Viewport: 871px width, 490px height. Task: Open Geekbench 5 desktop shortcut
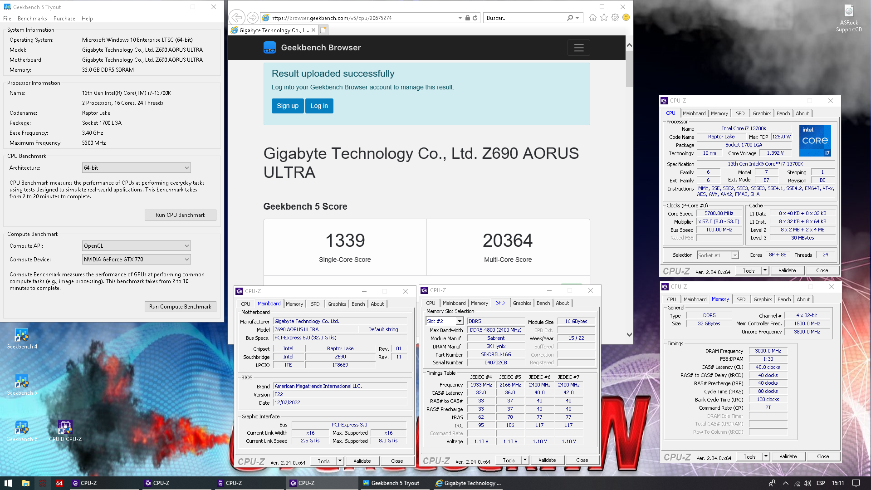[22, 385]
